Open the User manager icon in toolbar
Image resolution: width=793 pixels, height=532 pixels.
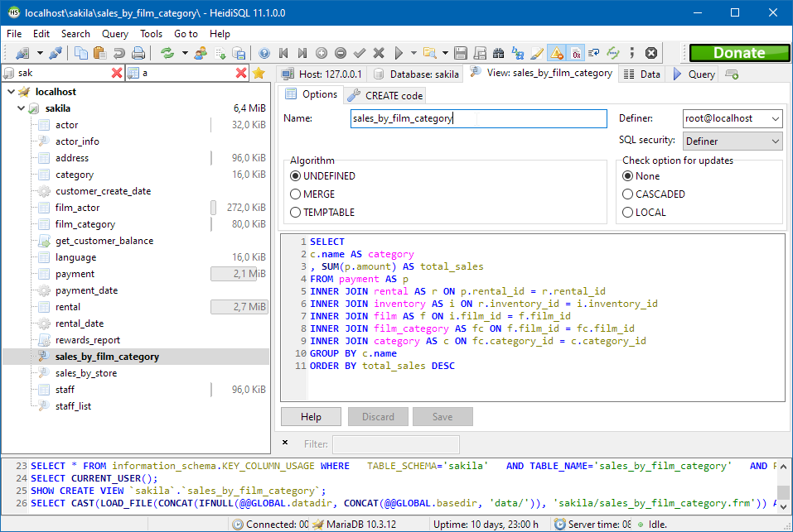(199, 51)
